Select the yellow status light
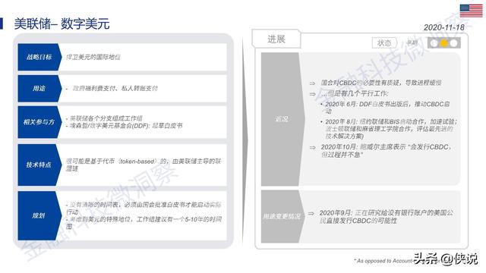Viewport: 486px width, 273px height. tap(443, 43)
